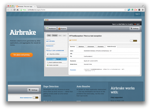This screenshot has height=110, width=151.
Task: Go forward with the browser forward arrow
Action: [11, 10]
